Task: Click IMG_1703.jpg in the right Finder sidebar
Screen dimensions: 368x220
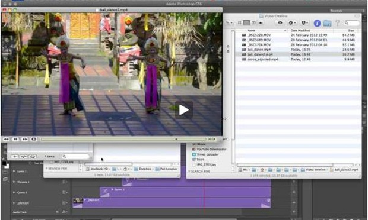Action: tap(204, 164)
